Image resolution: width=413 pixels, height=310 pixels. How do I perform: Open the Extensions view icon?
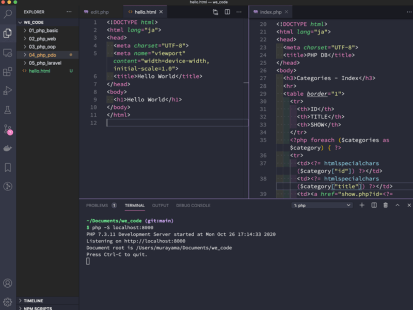8,71
